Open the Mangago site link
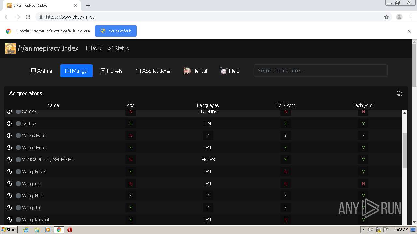417x234 pixels. click(31, 184)
